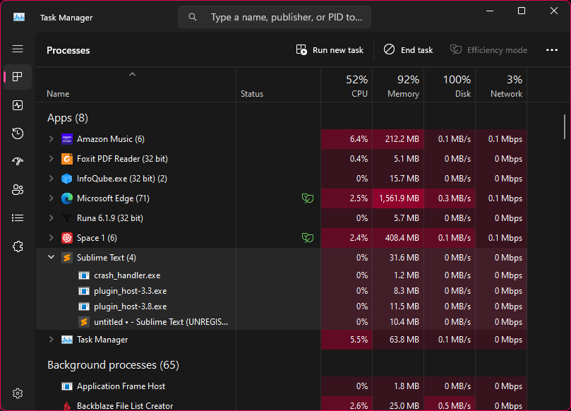The height and width of the screenshot is (411, 571).
Task: Click Space 1 efficiency mode leaf icon
Action: point(308,238)
